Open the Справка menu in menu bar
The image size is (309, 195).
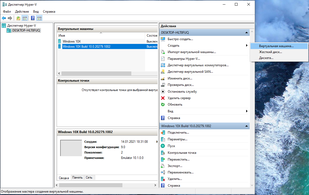[x=49, y=12]
